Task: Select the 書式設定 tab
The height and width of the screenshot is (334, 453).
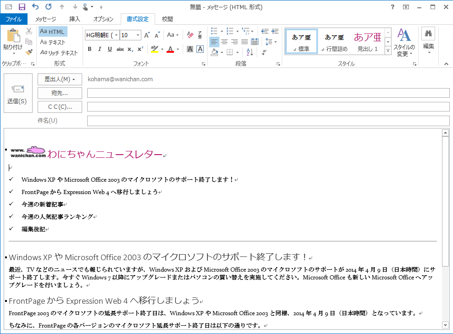Action: [x=138, y=19]
